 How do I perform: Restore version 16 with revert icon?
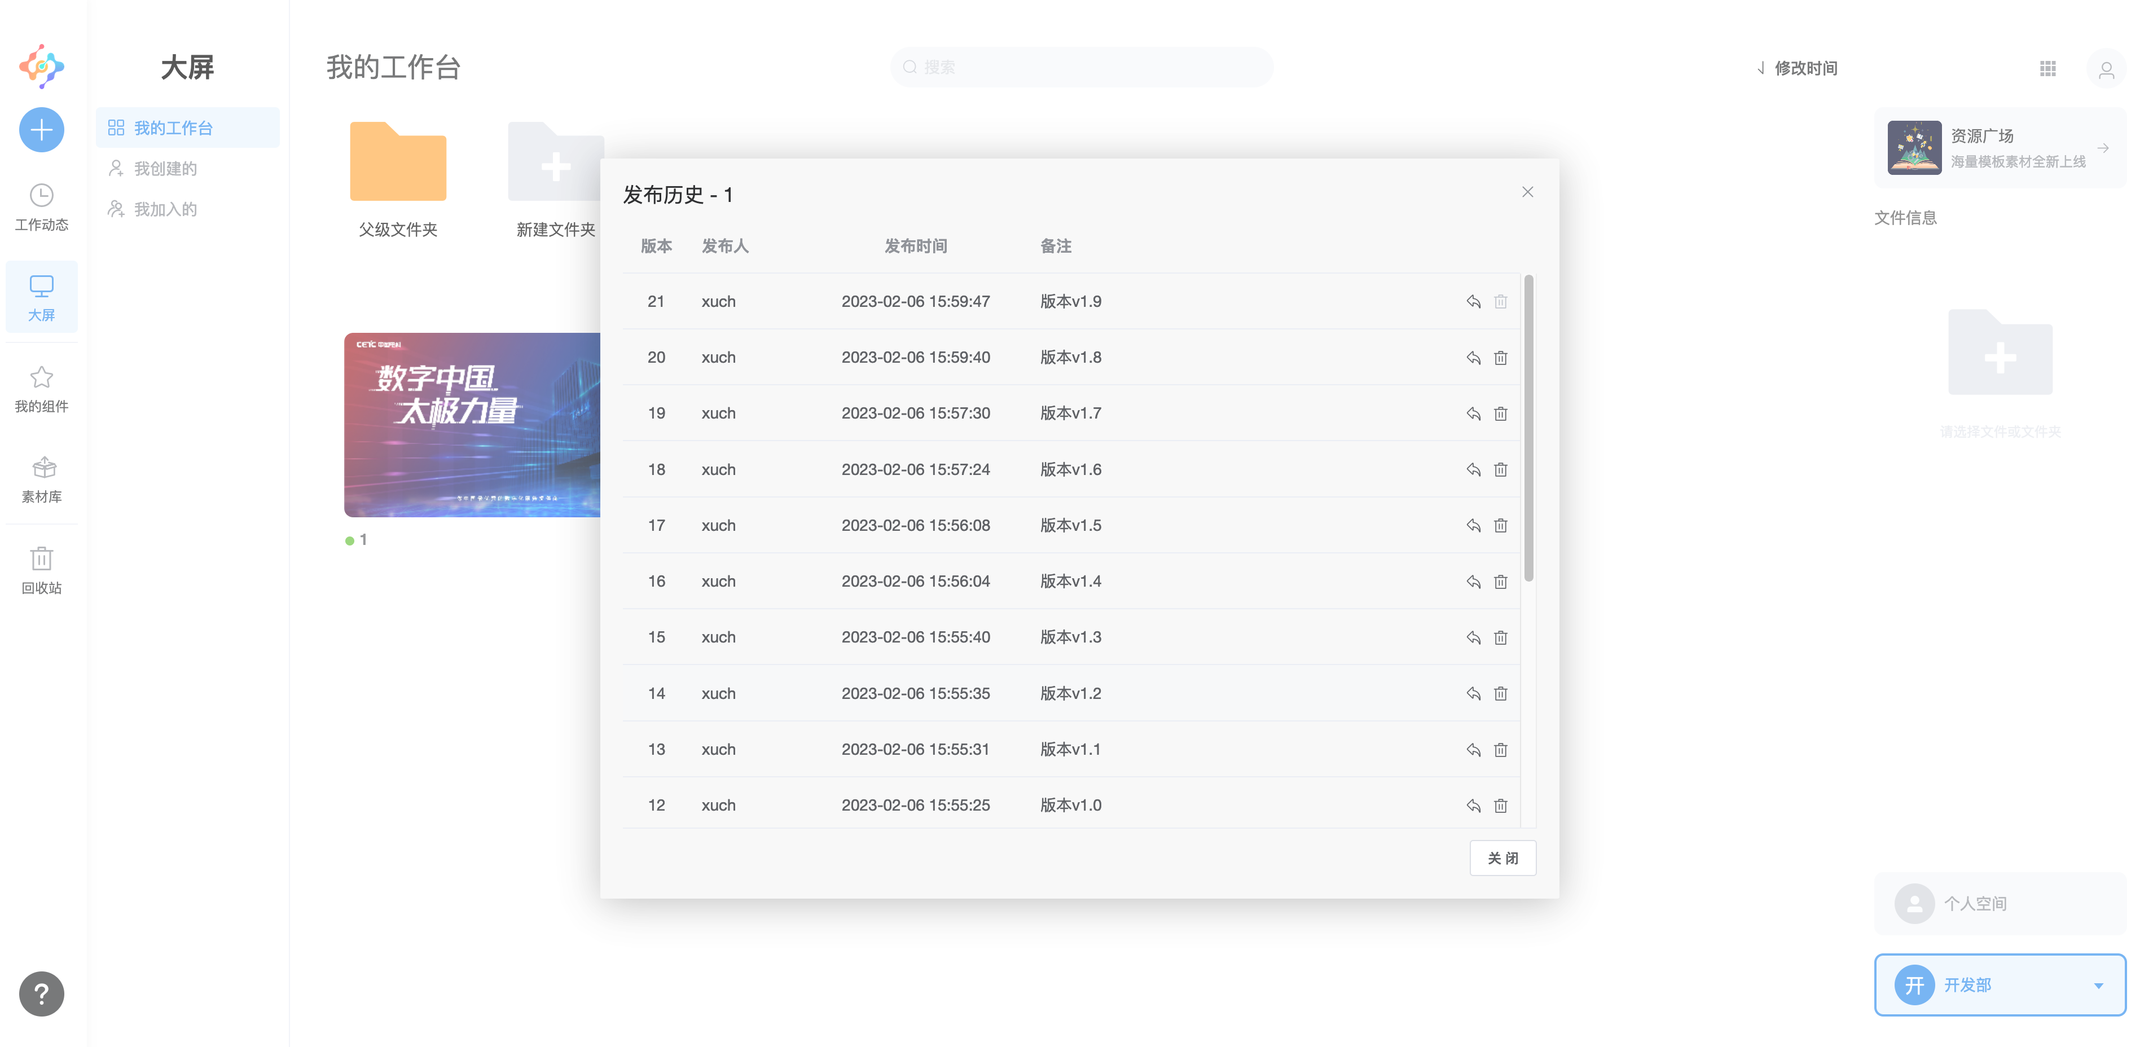click(x=1474, y=582)
